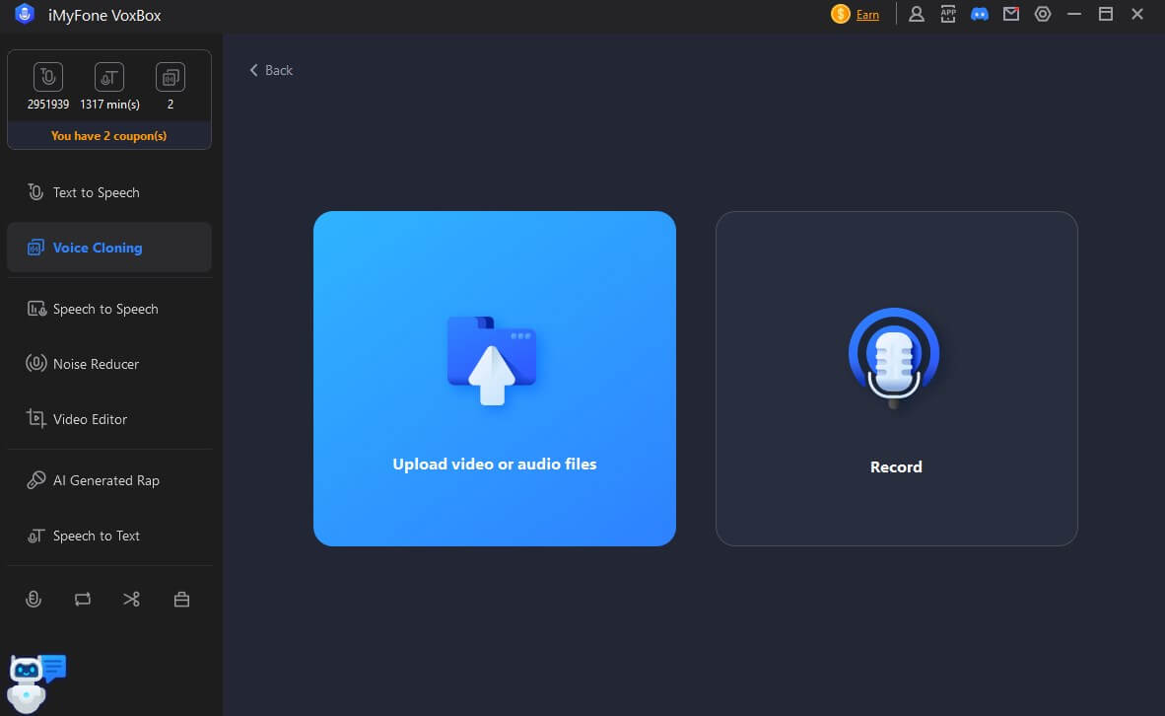Open the toolbox icon in the sidebar
Image resolution: width=1165 pixels, height=716 pixels.
point(181,599)
